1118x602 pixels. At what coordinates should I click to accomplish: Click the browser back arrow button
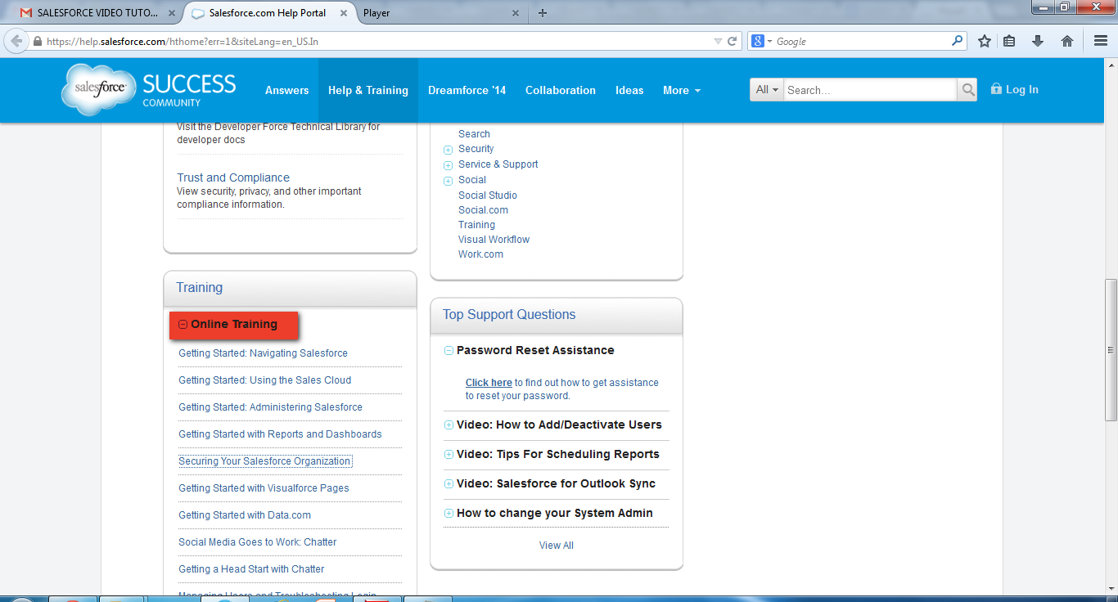[x=16, y=41]
